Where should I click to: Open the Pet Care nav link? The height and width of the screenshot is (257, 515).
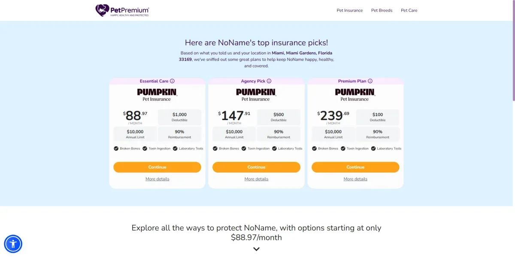tap(409, 10)
